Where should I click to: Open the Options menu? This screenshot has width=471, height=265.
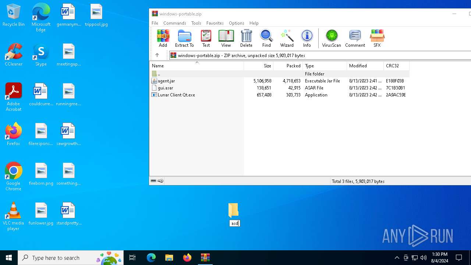[237, 23]
